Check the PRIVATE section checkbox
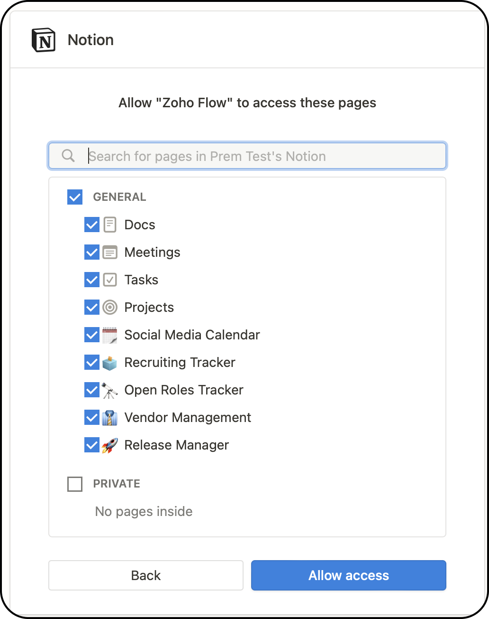Image resolution: width=489 pixels, height=619 pixels. [x=75, y=484]
